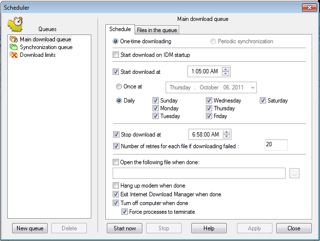Select Synchronization queue entry
This screenshot has width=320, height=241.
tap(46, 47)
